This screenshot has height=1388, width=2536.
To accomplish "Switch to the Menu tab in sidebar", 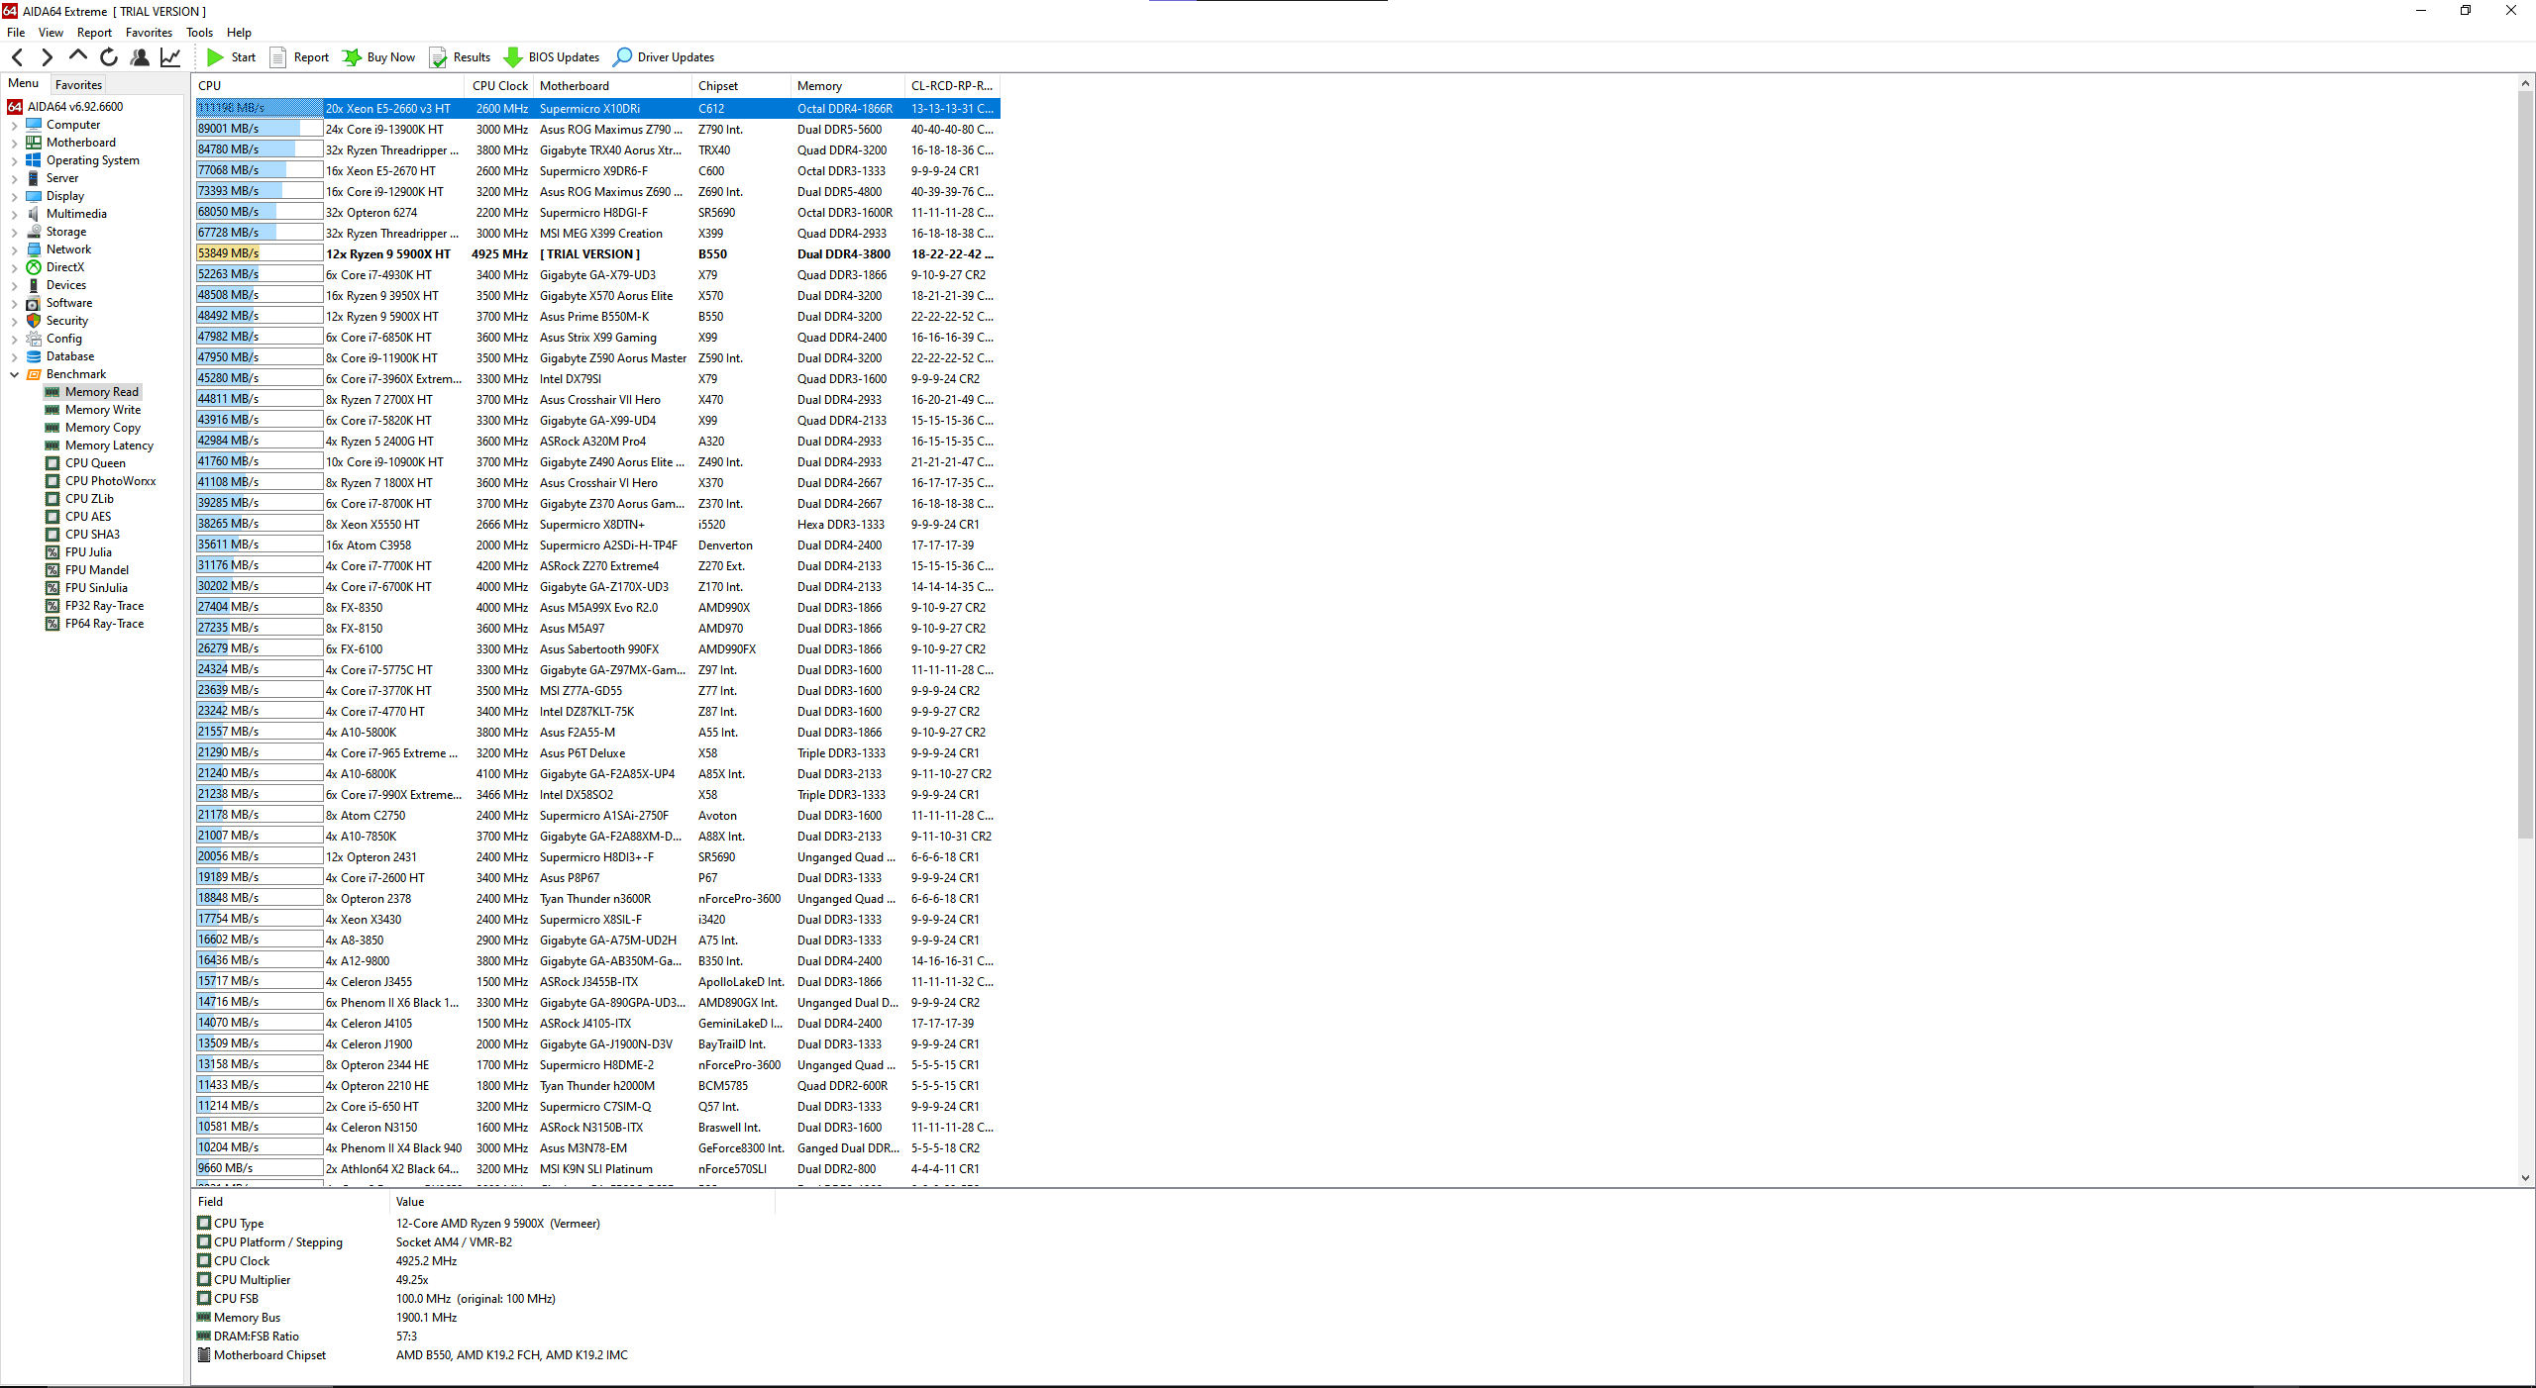I will pyautogui.click(x=23, y=84).
